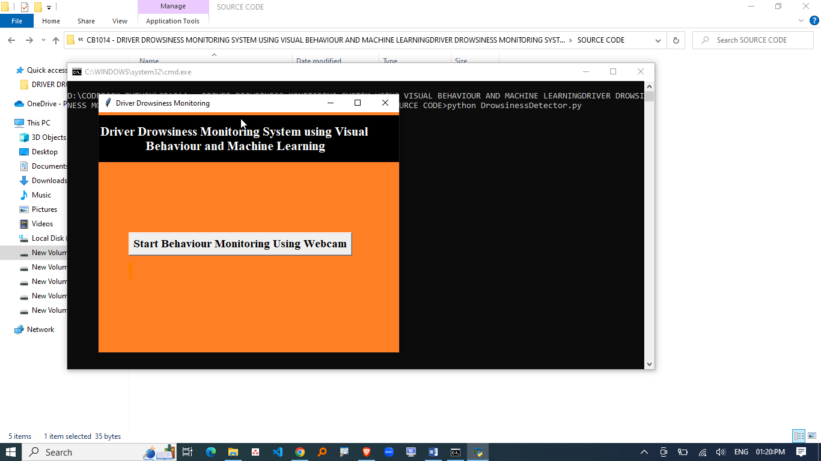This screenshot has width=821, height=461.
Task: Open Visual Studio Code from taskbar
Action: pos(278,452)
